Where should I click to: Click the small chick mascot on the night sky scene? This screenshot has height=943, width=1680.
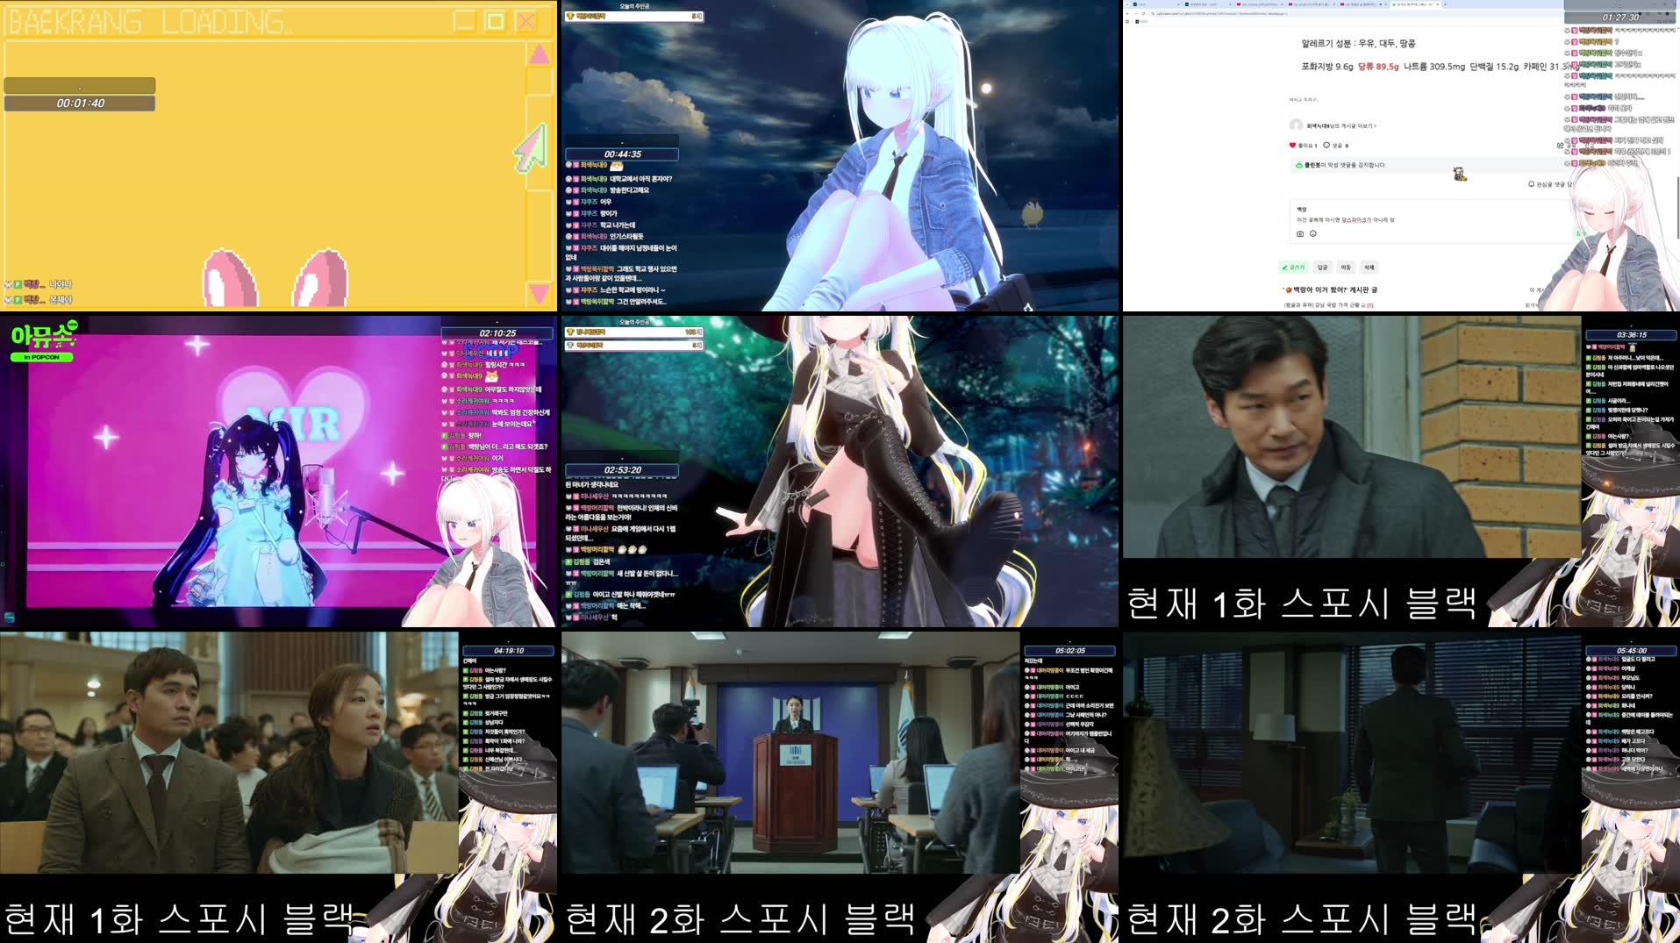1032,212
